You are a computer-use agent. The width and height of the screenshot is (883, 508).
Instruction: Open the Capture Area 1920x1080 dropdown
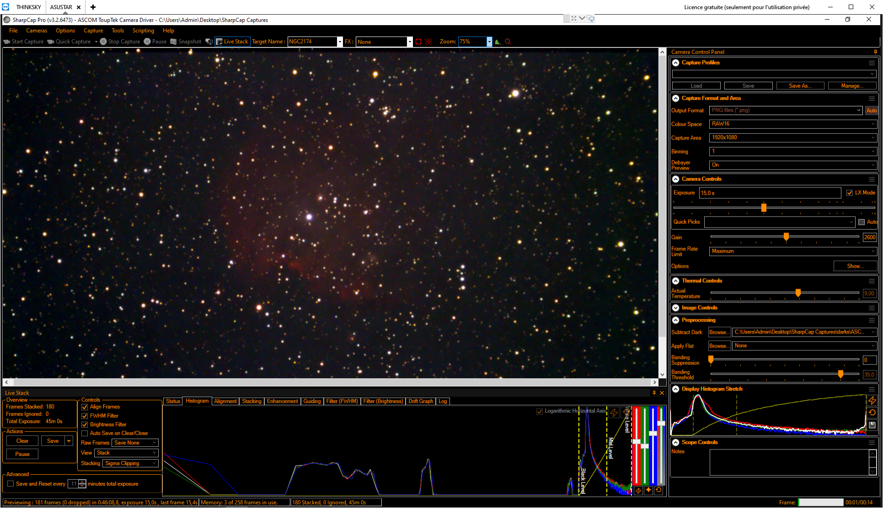[x=793, y=138]
